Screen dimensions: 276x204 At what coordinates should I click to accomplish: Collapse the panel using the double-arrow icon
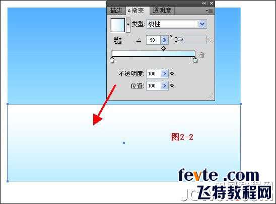click(x=203, y=3)
